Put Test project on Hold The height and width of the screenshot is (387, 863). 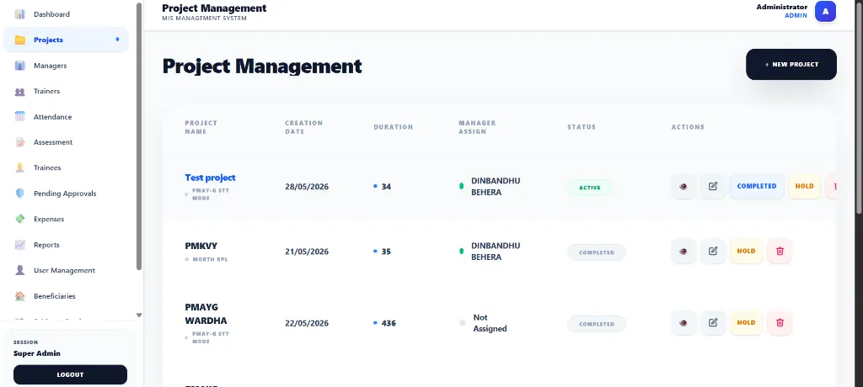804,187
